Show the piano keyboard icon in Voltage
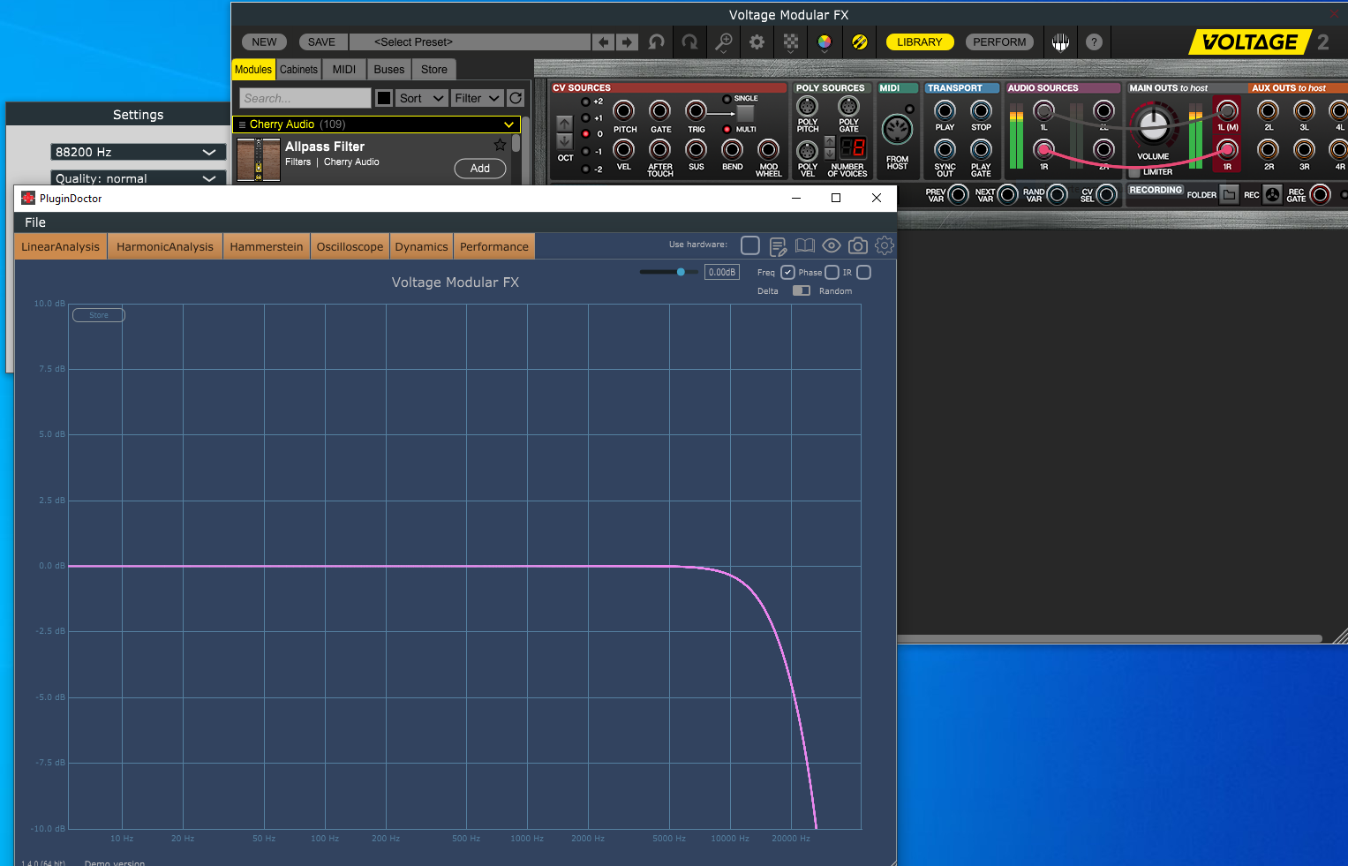Image resolution: width=1348 pixels, height=866 pixels. tap(1061, 41)
